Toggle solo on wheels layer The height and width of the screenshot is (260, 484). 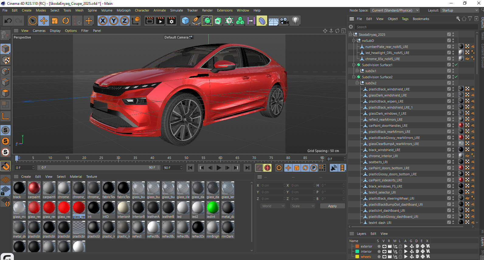(x=379, y=257)
